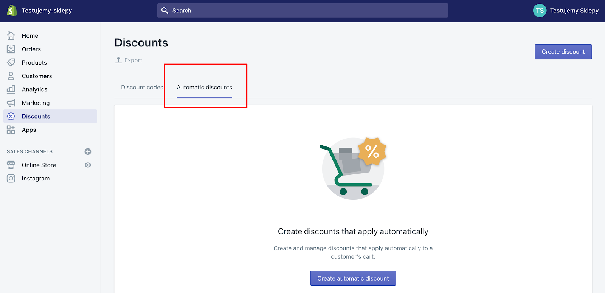Click the Marketing megaphone icon
The width and height of the screenshot is (605, 293).
[11, 103]
